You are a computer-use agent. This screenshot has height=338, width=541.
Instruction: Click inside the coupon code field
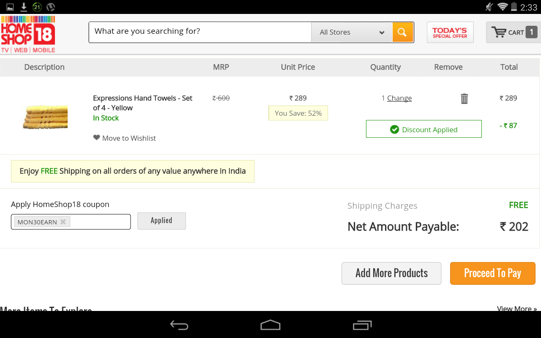[71, 222]
